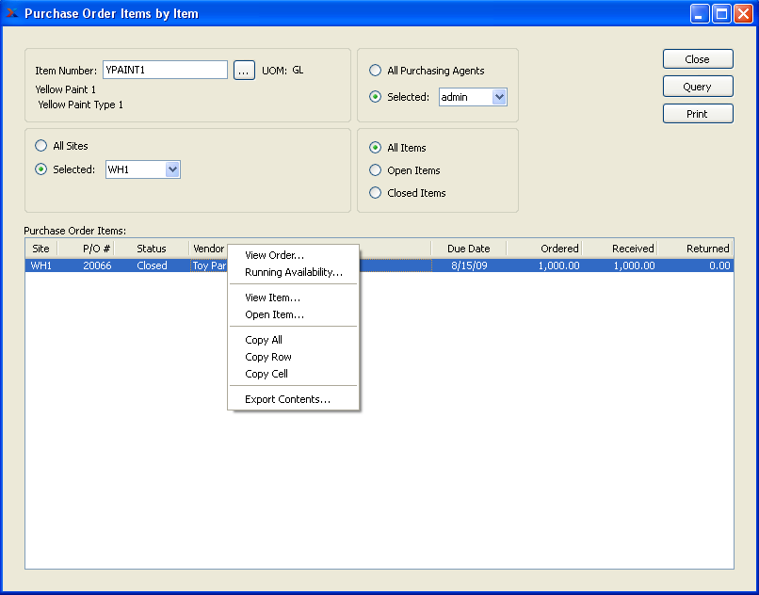
Task: Click Export Contents in context menu
Action: point(287,399)
